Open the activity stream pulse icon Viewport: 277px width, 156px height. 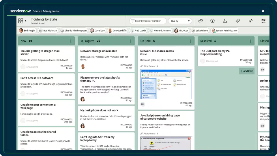[x=251, y=21]
